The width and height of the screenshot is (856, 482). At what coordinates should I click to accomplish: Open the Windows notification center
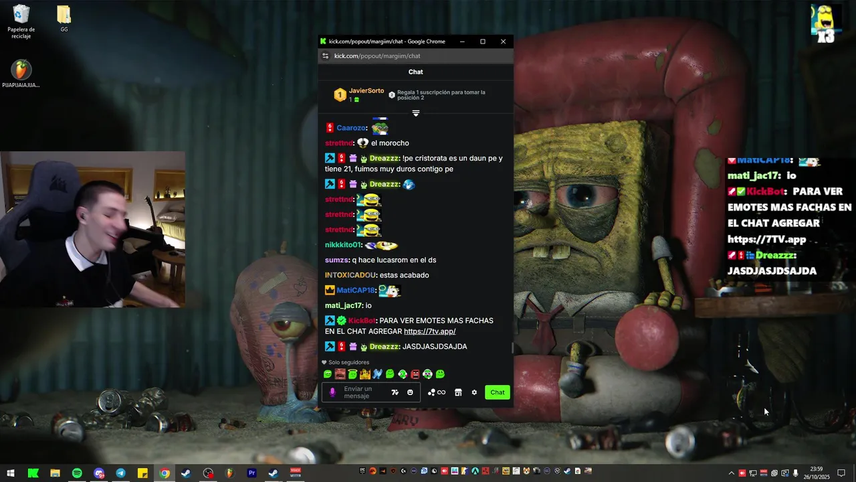[841, 473]
